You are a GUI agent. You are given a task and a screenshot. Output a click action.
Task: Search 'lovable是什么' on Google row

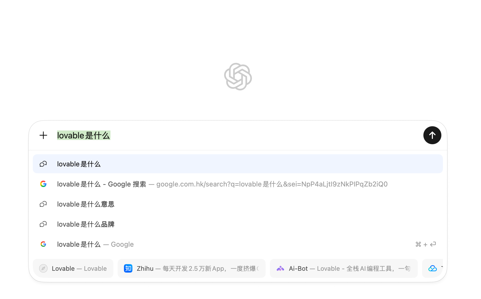point(238,244)
